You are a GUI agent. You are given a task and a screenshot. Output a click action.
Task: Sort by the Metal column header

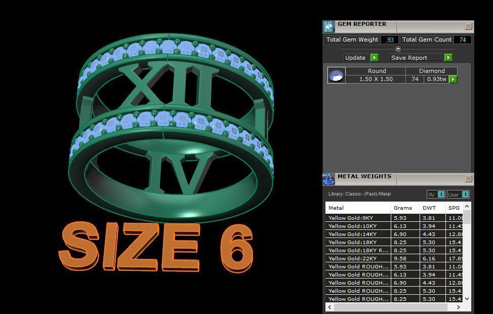[358, 208]
